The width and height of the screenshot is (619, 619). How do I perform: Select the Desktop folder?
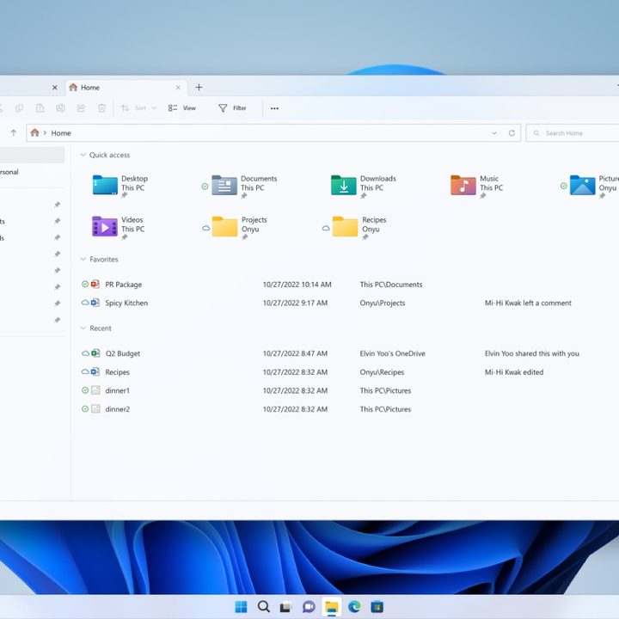pos(120,185)
